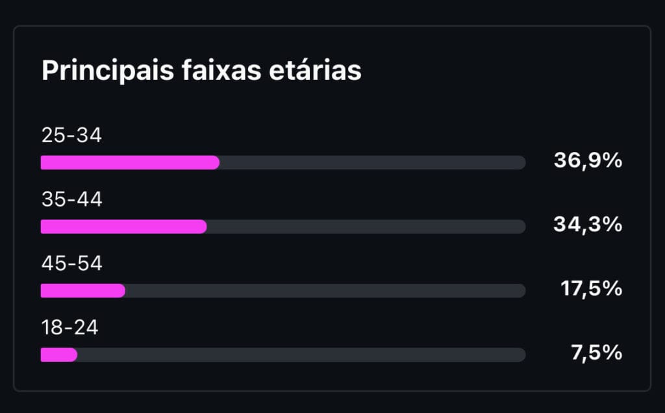The image size is (665, 413).
Task: Select the 35-44 age range label
Action: [x=71, y=199]
